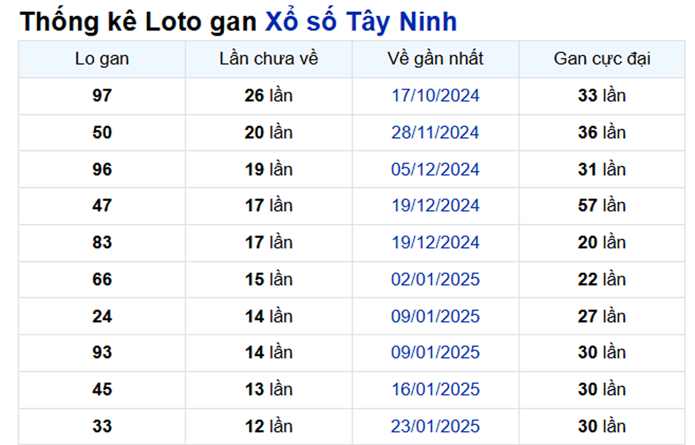Click lo gan number 83
The image size is (695, 445).
tap(102, 242)
